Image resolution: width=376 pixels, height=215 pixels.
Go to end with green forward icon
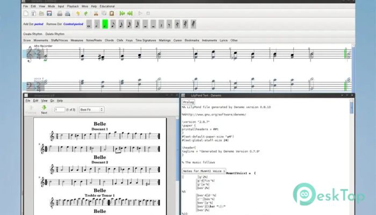[130, 13]
